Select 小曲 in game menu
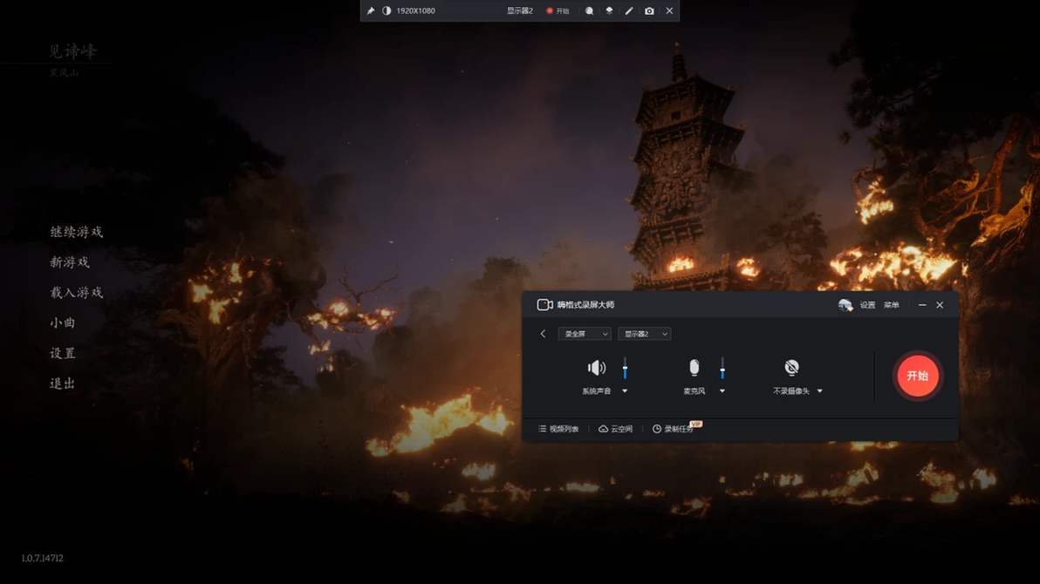Viewport: 1040px width, 584px height. (63, 323)
